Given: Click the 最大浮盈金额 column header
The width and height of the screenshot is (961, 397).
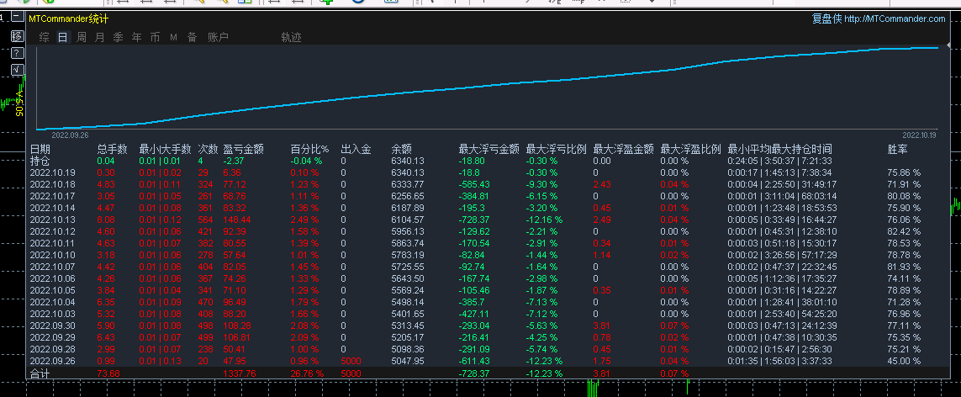Looking at the screenshot, I should [624, 149].
